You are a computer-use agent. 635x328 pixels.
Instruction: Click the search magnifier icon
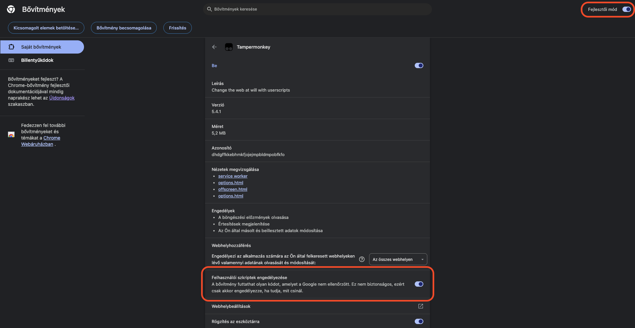pyautogui.click(x=209, y=9)
